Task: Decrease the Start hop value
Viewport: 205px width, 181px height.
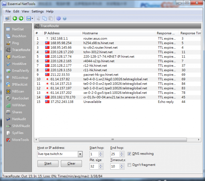Action: point(101,155)
